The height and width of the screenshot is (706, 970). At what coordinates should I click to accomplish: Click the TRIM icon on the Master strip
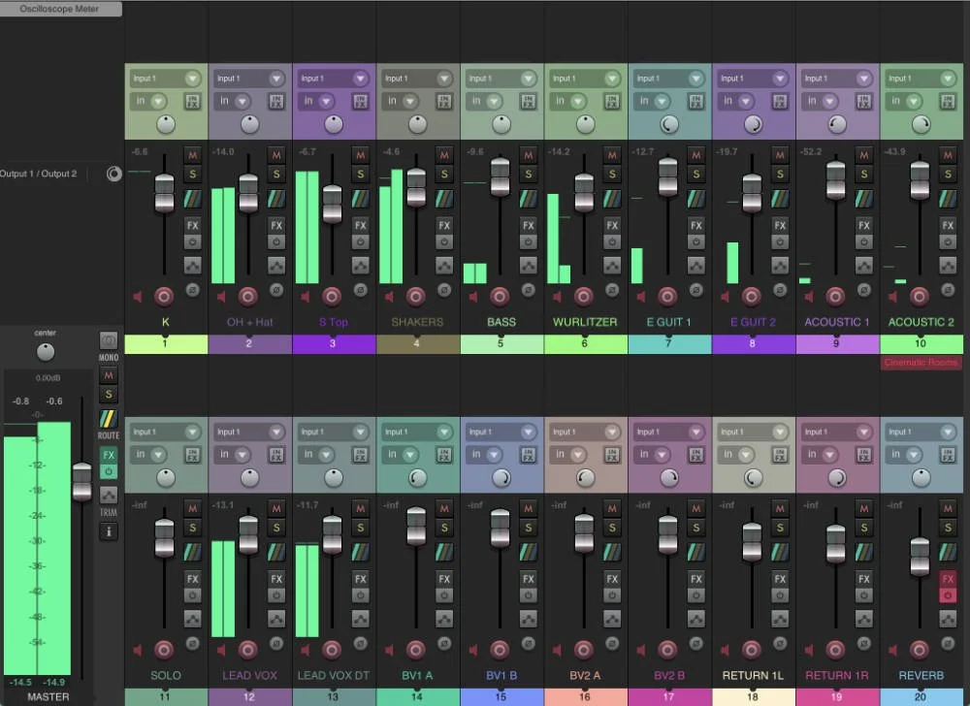(109, 495)
